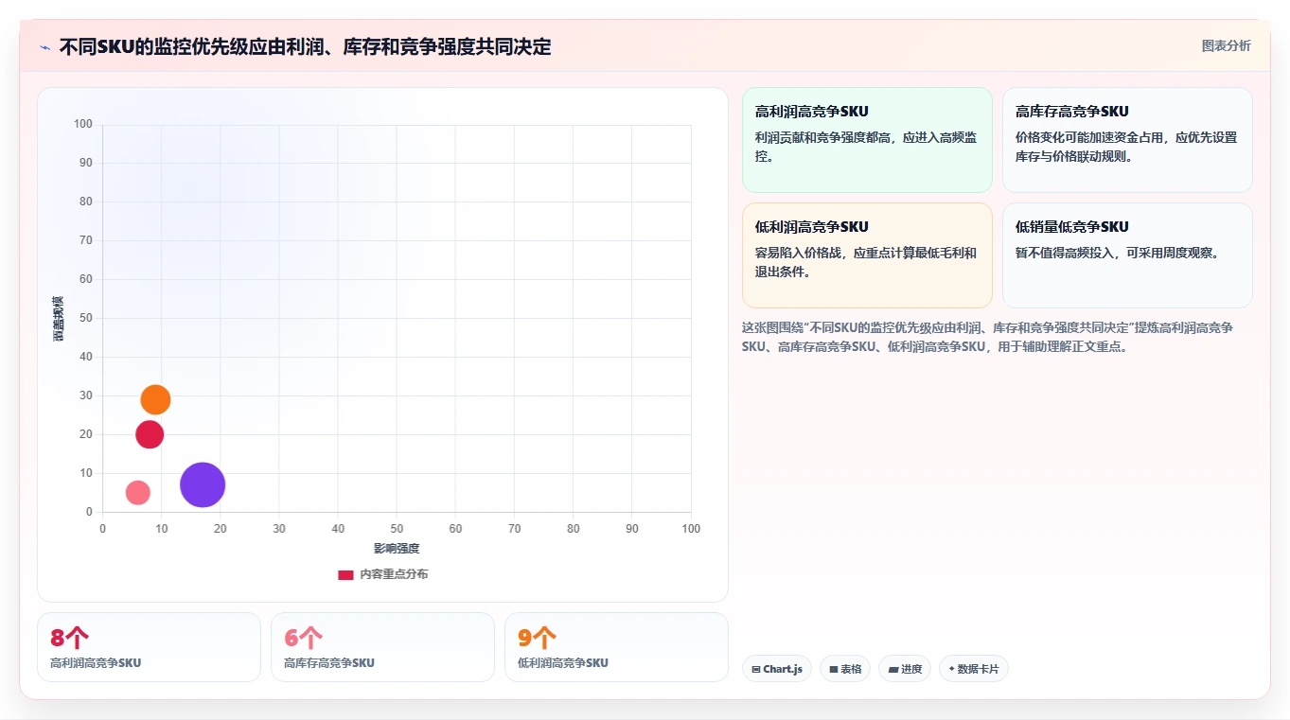
Task: Select the 低销量低竞争SKU card
Action: [x=1127, y=255]
